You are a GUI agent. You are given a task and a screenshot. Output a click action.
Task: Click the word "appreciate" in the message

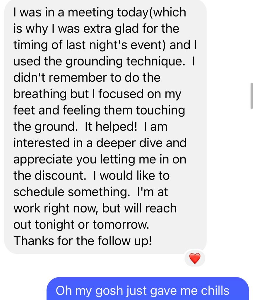43,160
